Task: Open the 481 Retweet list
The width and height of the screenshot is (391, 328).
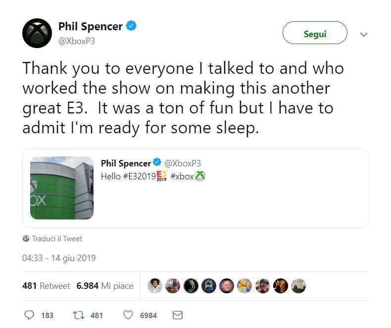Action: tap(46, 285)
